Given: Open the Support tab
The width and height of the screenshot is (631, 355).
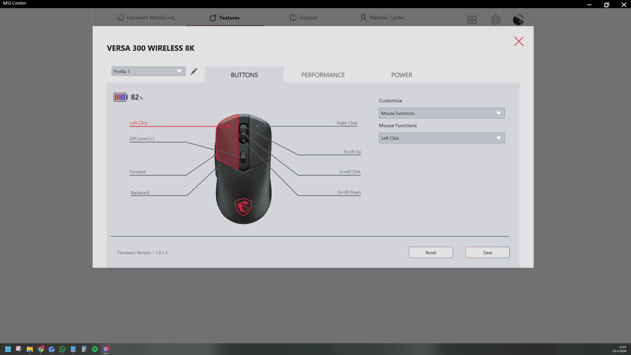Looking at the screenshot, I should (x=304, y=18).
